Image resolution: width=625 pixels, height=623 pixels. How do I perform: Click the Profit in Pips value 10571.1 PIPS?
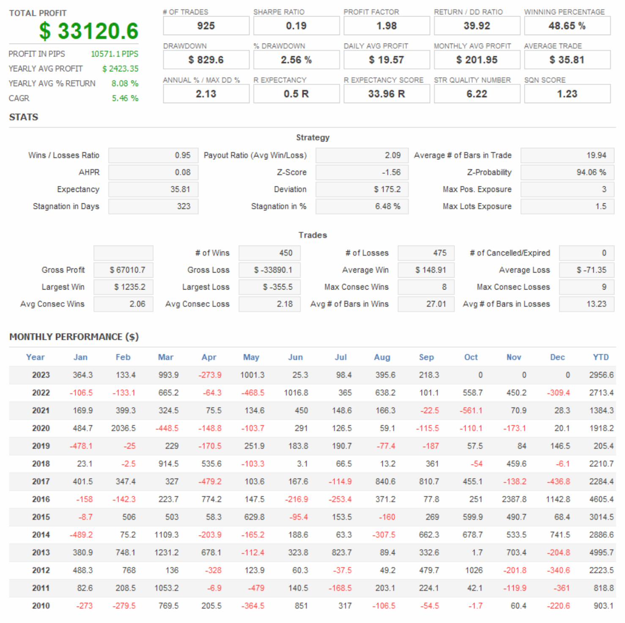[x=115, y=54]
